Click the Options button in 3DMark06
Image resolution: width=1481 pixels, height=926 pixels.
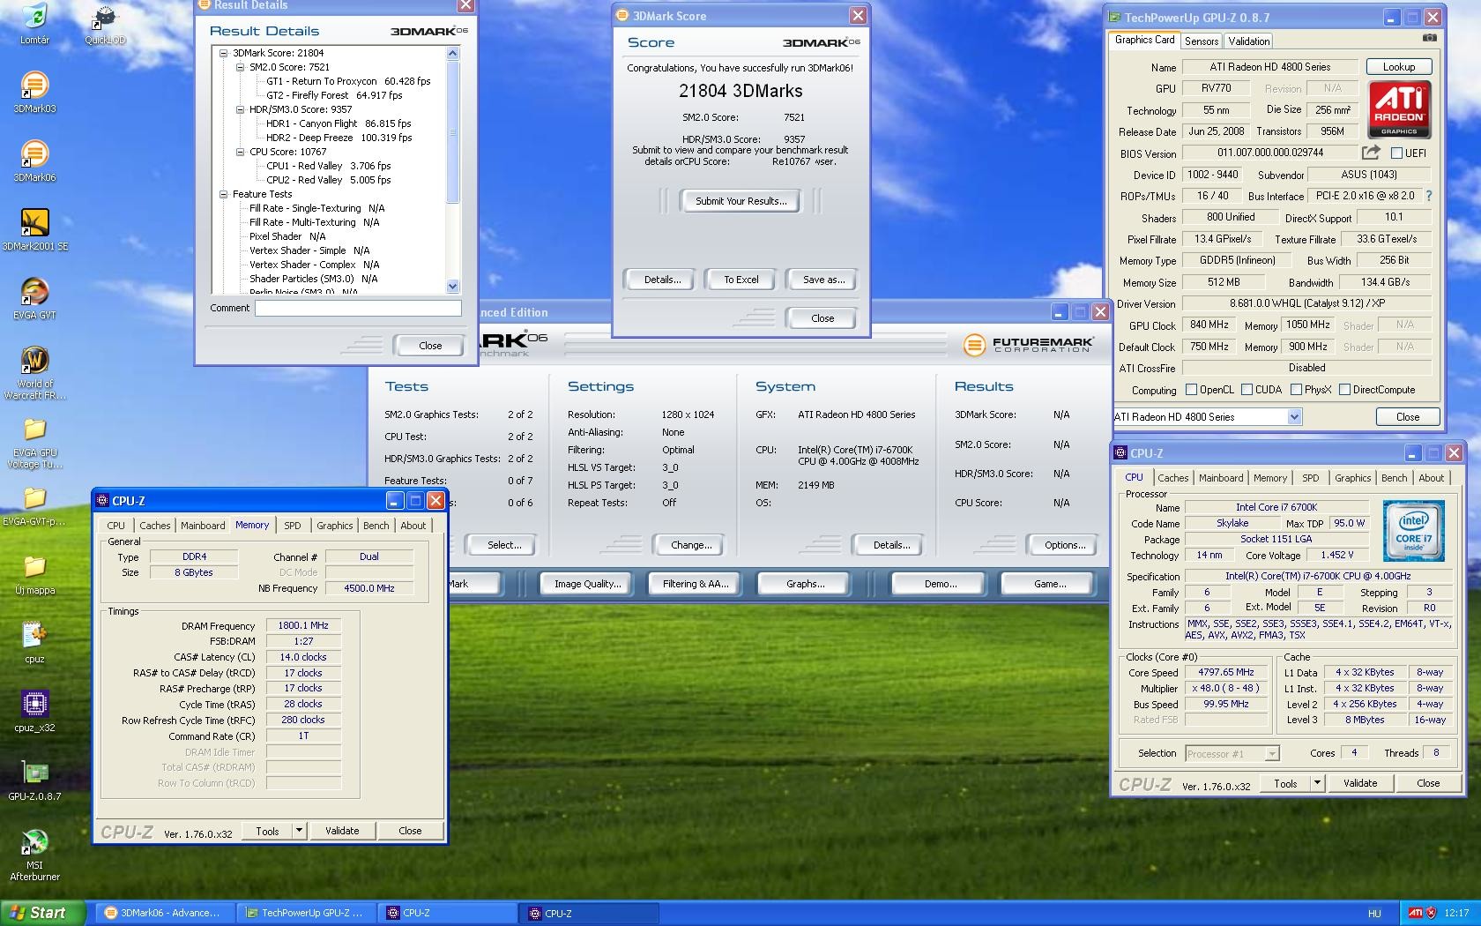coord(1065,545)
